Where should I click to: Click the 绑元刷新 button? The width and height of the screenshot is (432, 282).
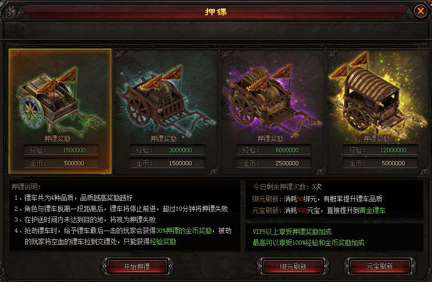pyautogui.click(x=293, y=266)
